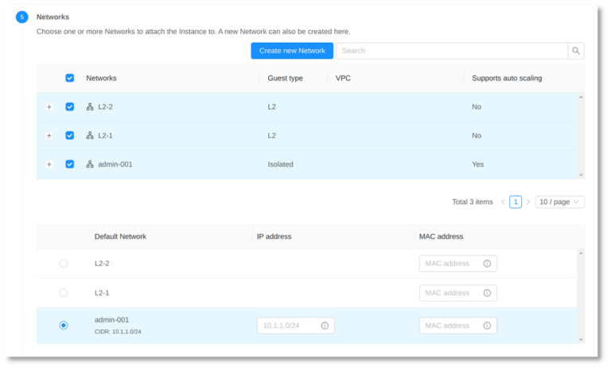Click the Create new Network button

pos(292,51)
